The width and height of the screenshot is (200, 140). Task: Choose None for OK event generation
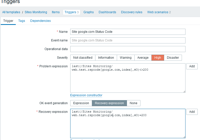tap(134, 103)
